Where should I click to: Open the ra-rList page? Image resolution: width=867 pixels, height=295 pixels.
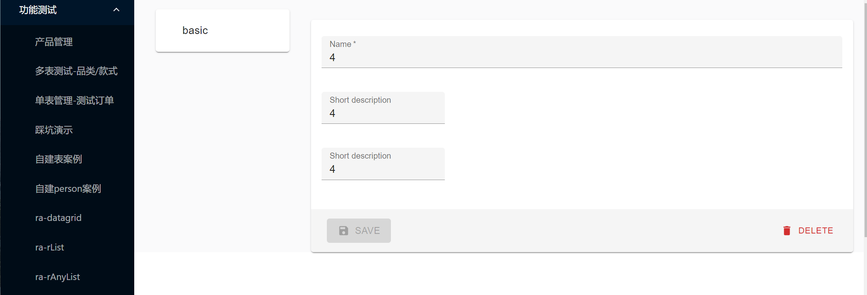49,247
